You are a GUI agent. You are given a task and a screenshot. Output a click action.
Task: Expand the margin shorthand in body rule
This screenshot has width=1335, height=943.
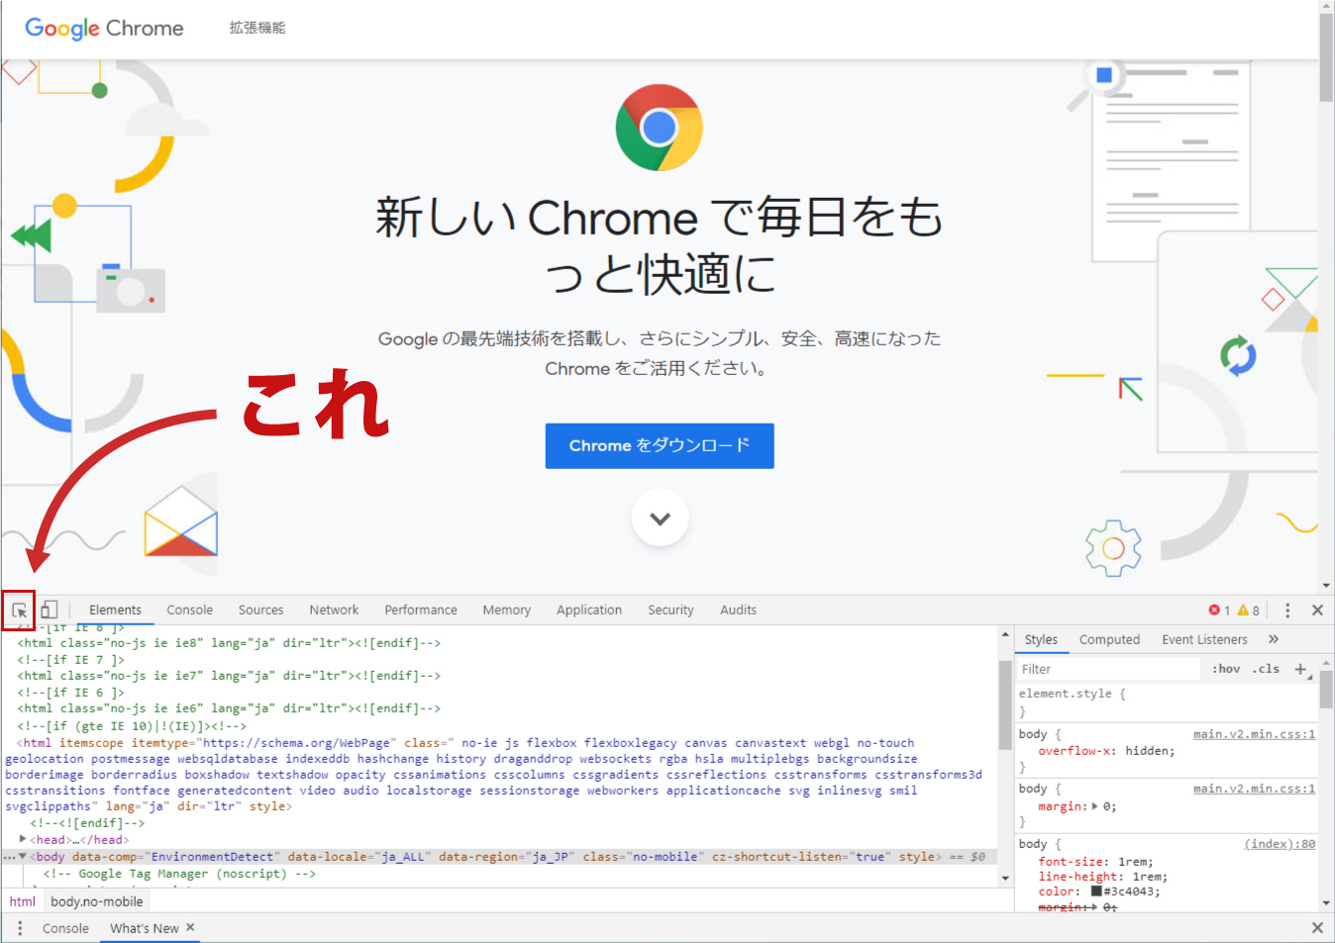(1094, 806)
